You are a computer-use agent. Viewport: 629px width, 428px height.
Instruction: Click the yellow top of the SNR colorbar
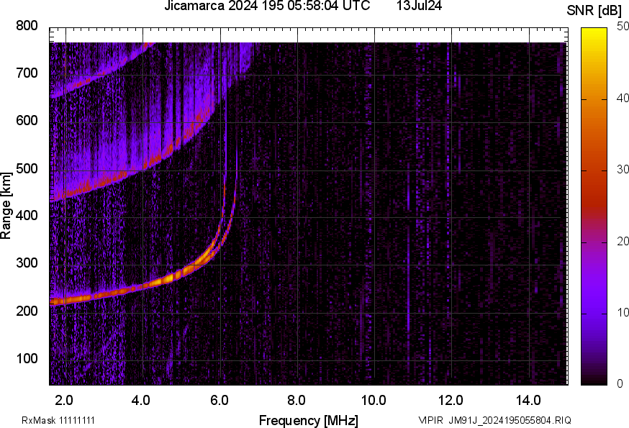pyautogui.click(x=594, y=34)
